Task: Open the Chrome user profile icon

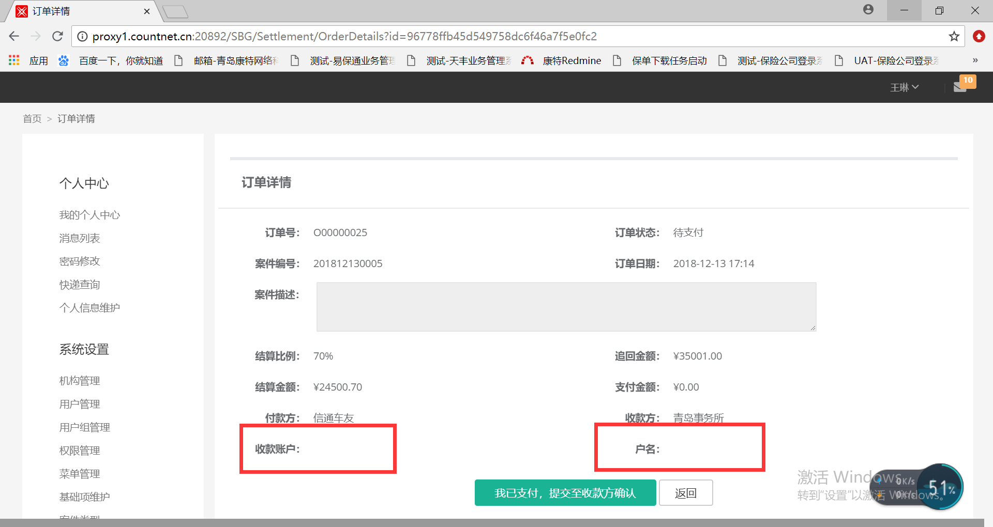Action: (868, 10)
